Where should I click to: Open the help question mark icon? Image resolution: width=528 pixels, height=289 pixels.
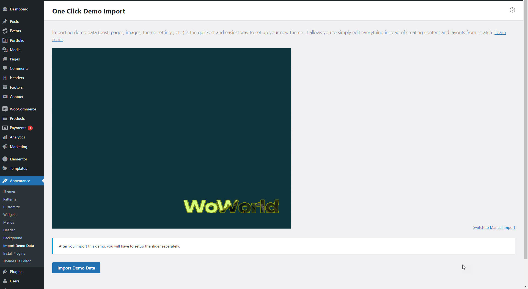click(x=512, y=10)
